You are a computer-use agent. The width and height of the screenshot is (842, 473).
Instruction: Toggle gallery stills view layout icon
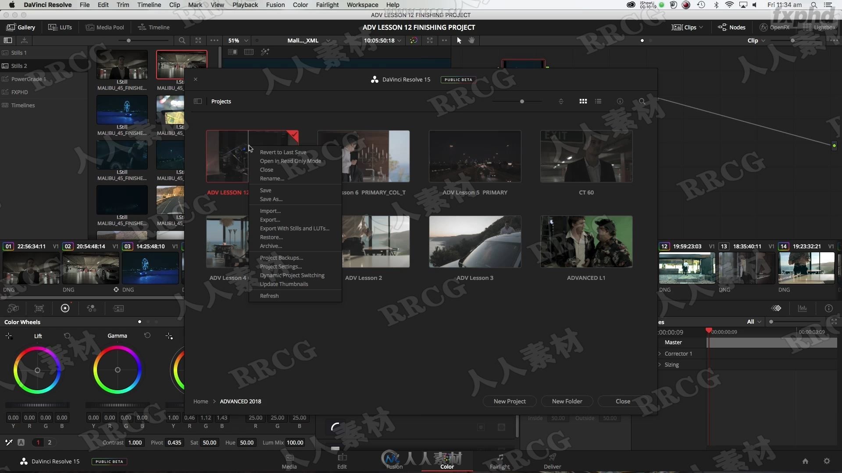8,40
